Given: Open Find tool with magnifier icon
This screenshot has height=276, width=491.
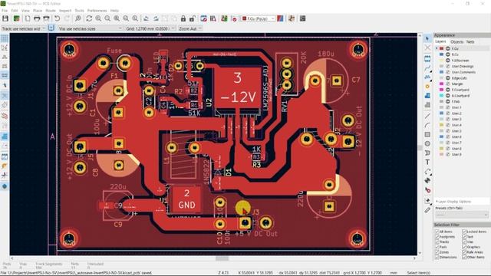Looking at the screenshot, I should 78,18.
